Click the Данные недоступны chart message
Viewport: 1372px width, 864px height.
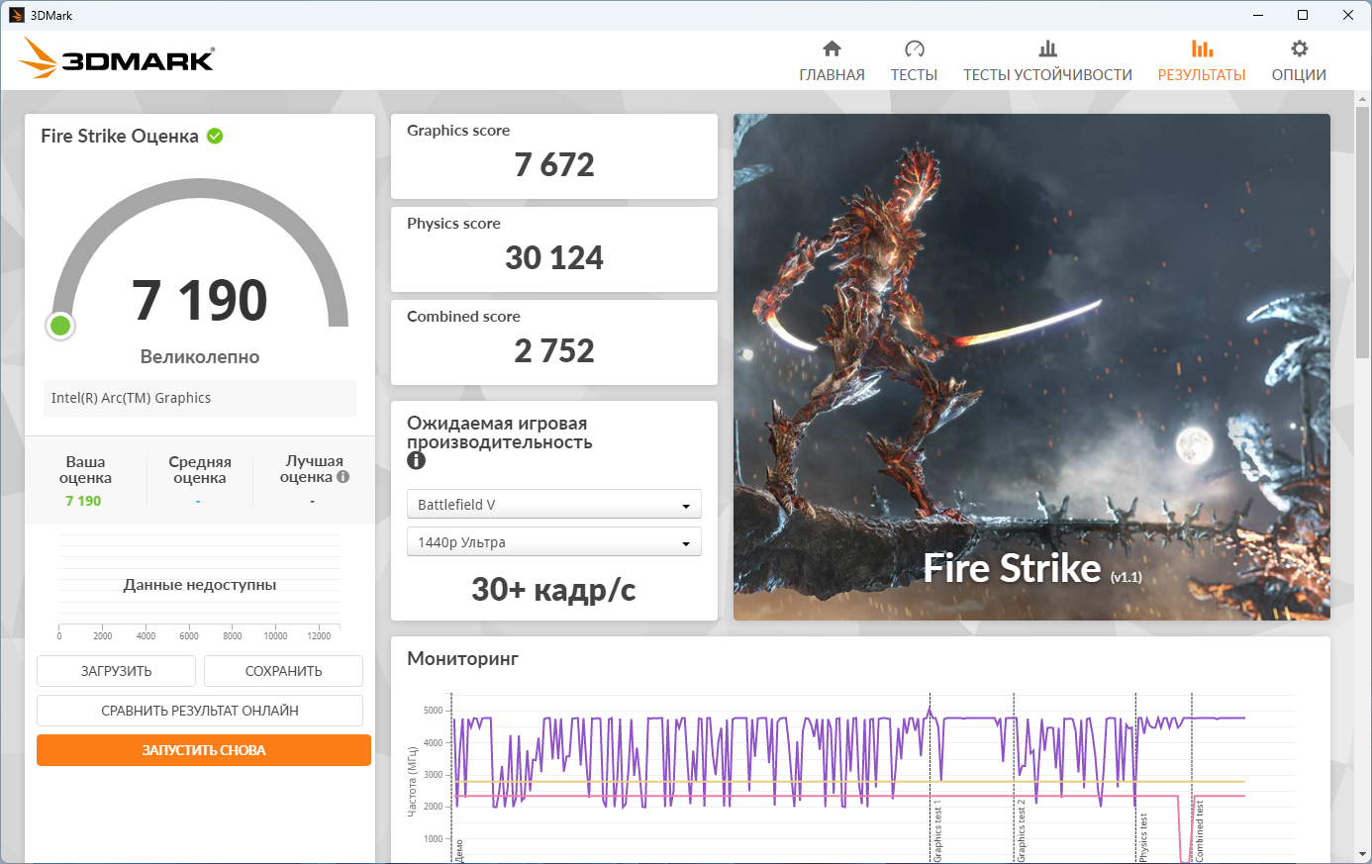pyautogui.click(x=200, y=585)
